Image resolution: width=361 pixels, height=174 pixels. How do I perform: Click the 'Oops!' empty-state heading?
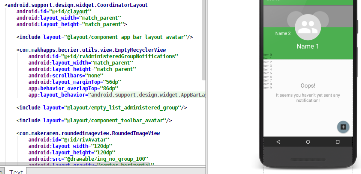point(308,86)
